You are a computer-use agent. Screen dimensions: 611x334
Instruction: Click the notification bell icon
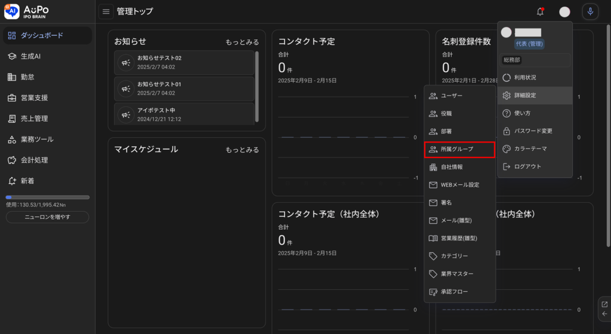pyautogui.click(x=540, y=11)
